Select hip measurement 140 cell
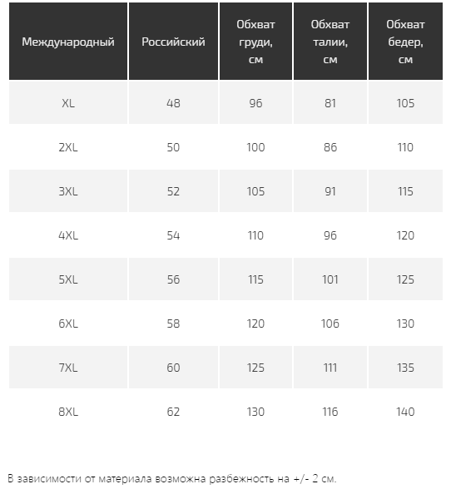This screenshot has height=489, width=451. coord(405,412)
